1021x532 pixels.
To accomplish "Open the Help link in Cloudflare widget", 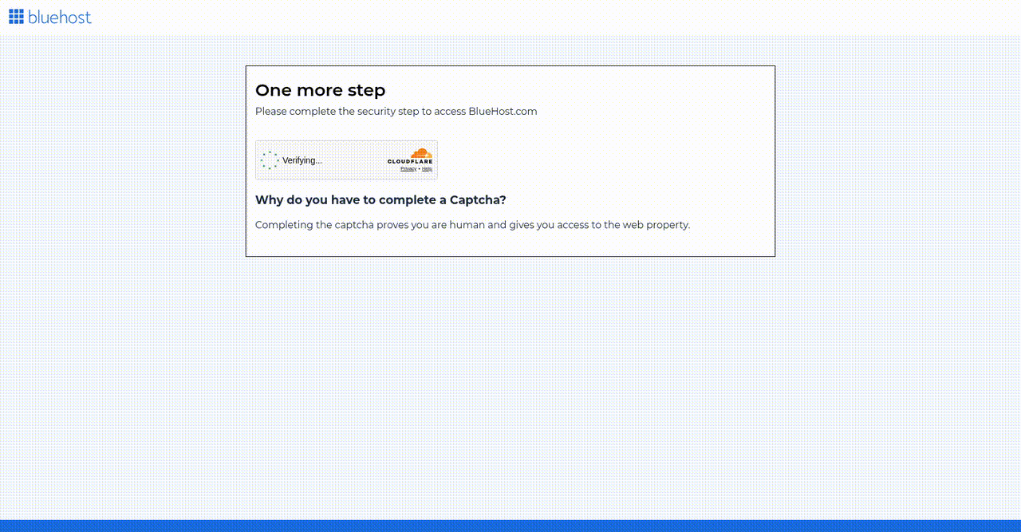I will click(427, 169).
